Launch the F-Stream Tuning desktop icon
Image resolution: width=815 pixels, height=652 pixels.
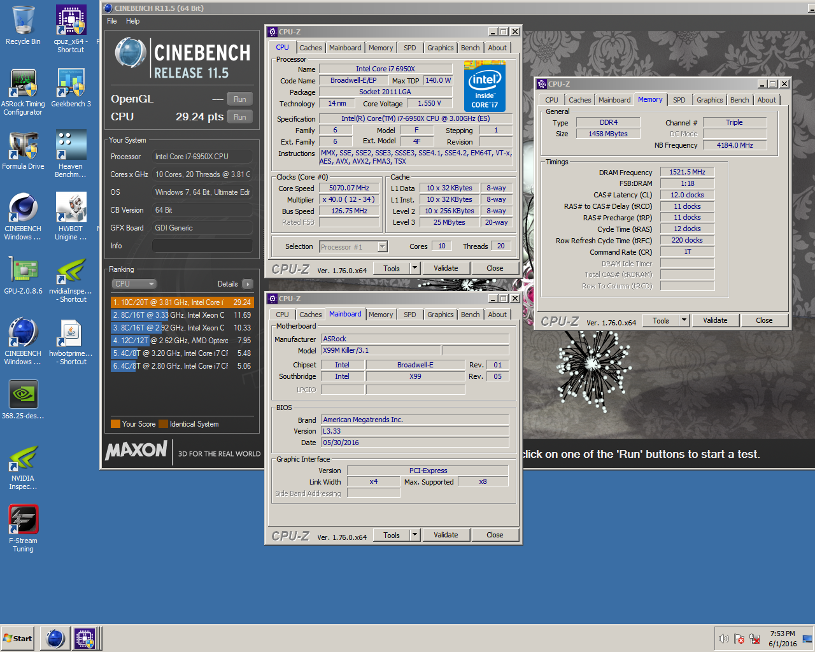coord(23,528)
